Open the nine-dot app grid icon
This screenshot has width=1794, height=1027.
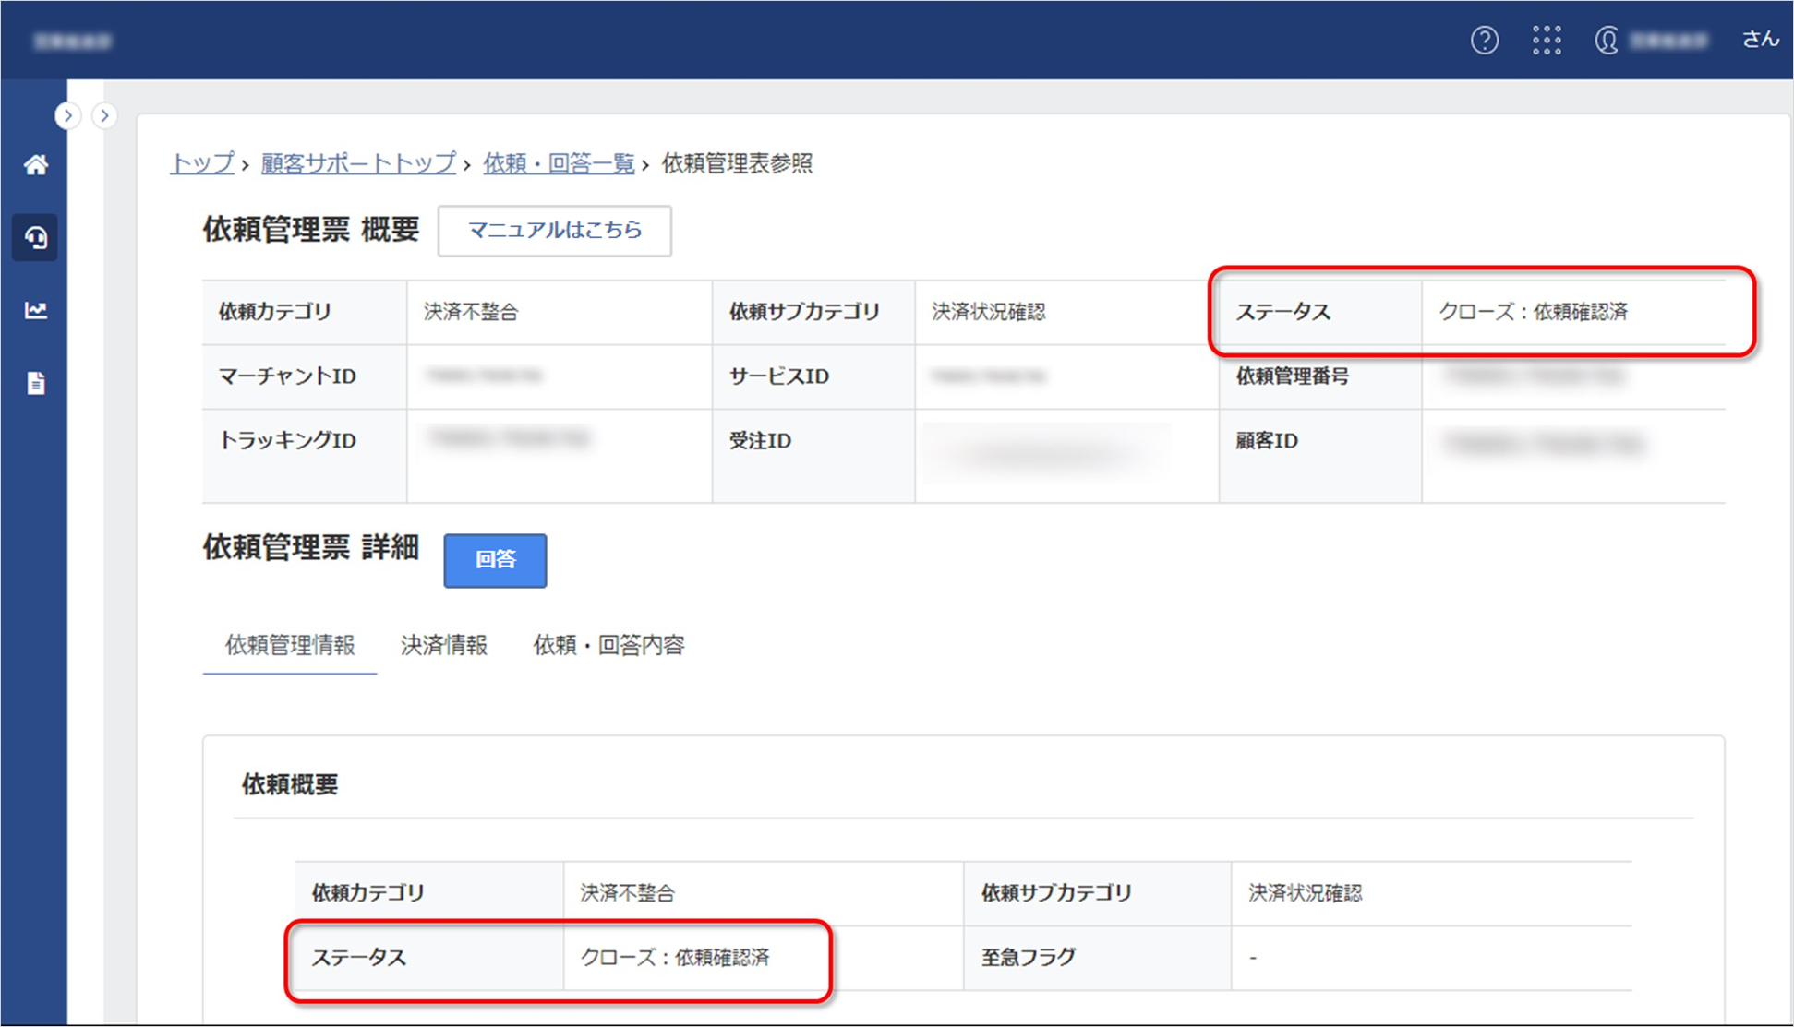coord(1547,41)
